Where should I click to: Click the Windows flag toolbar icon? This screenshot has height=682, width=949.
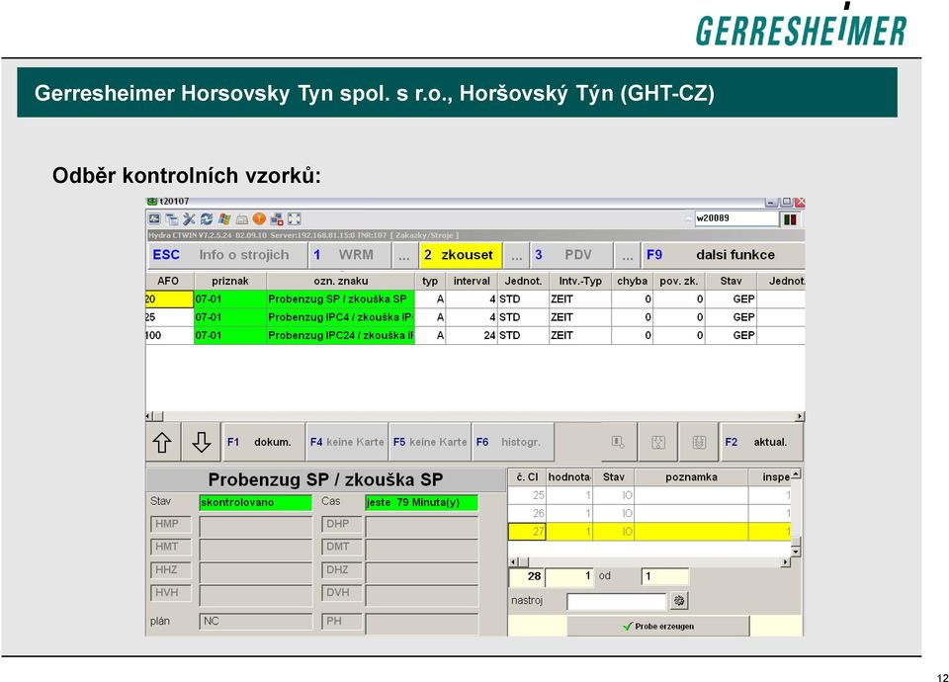[224, 219]
